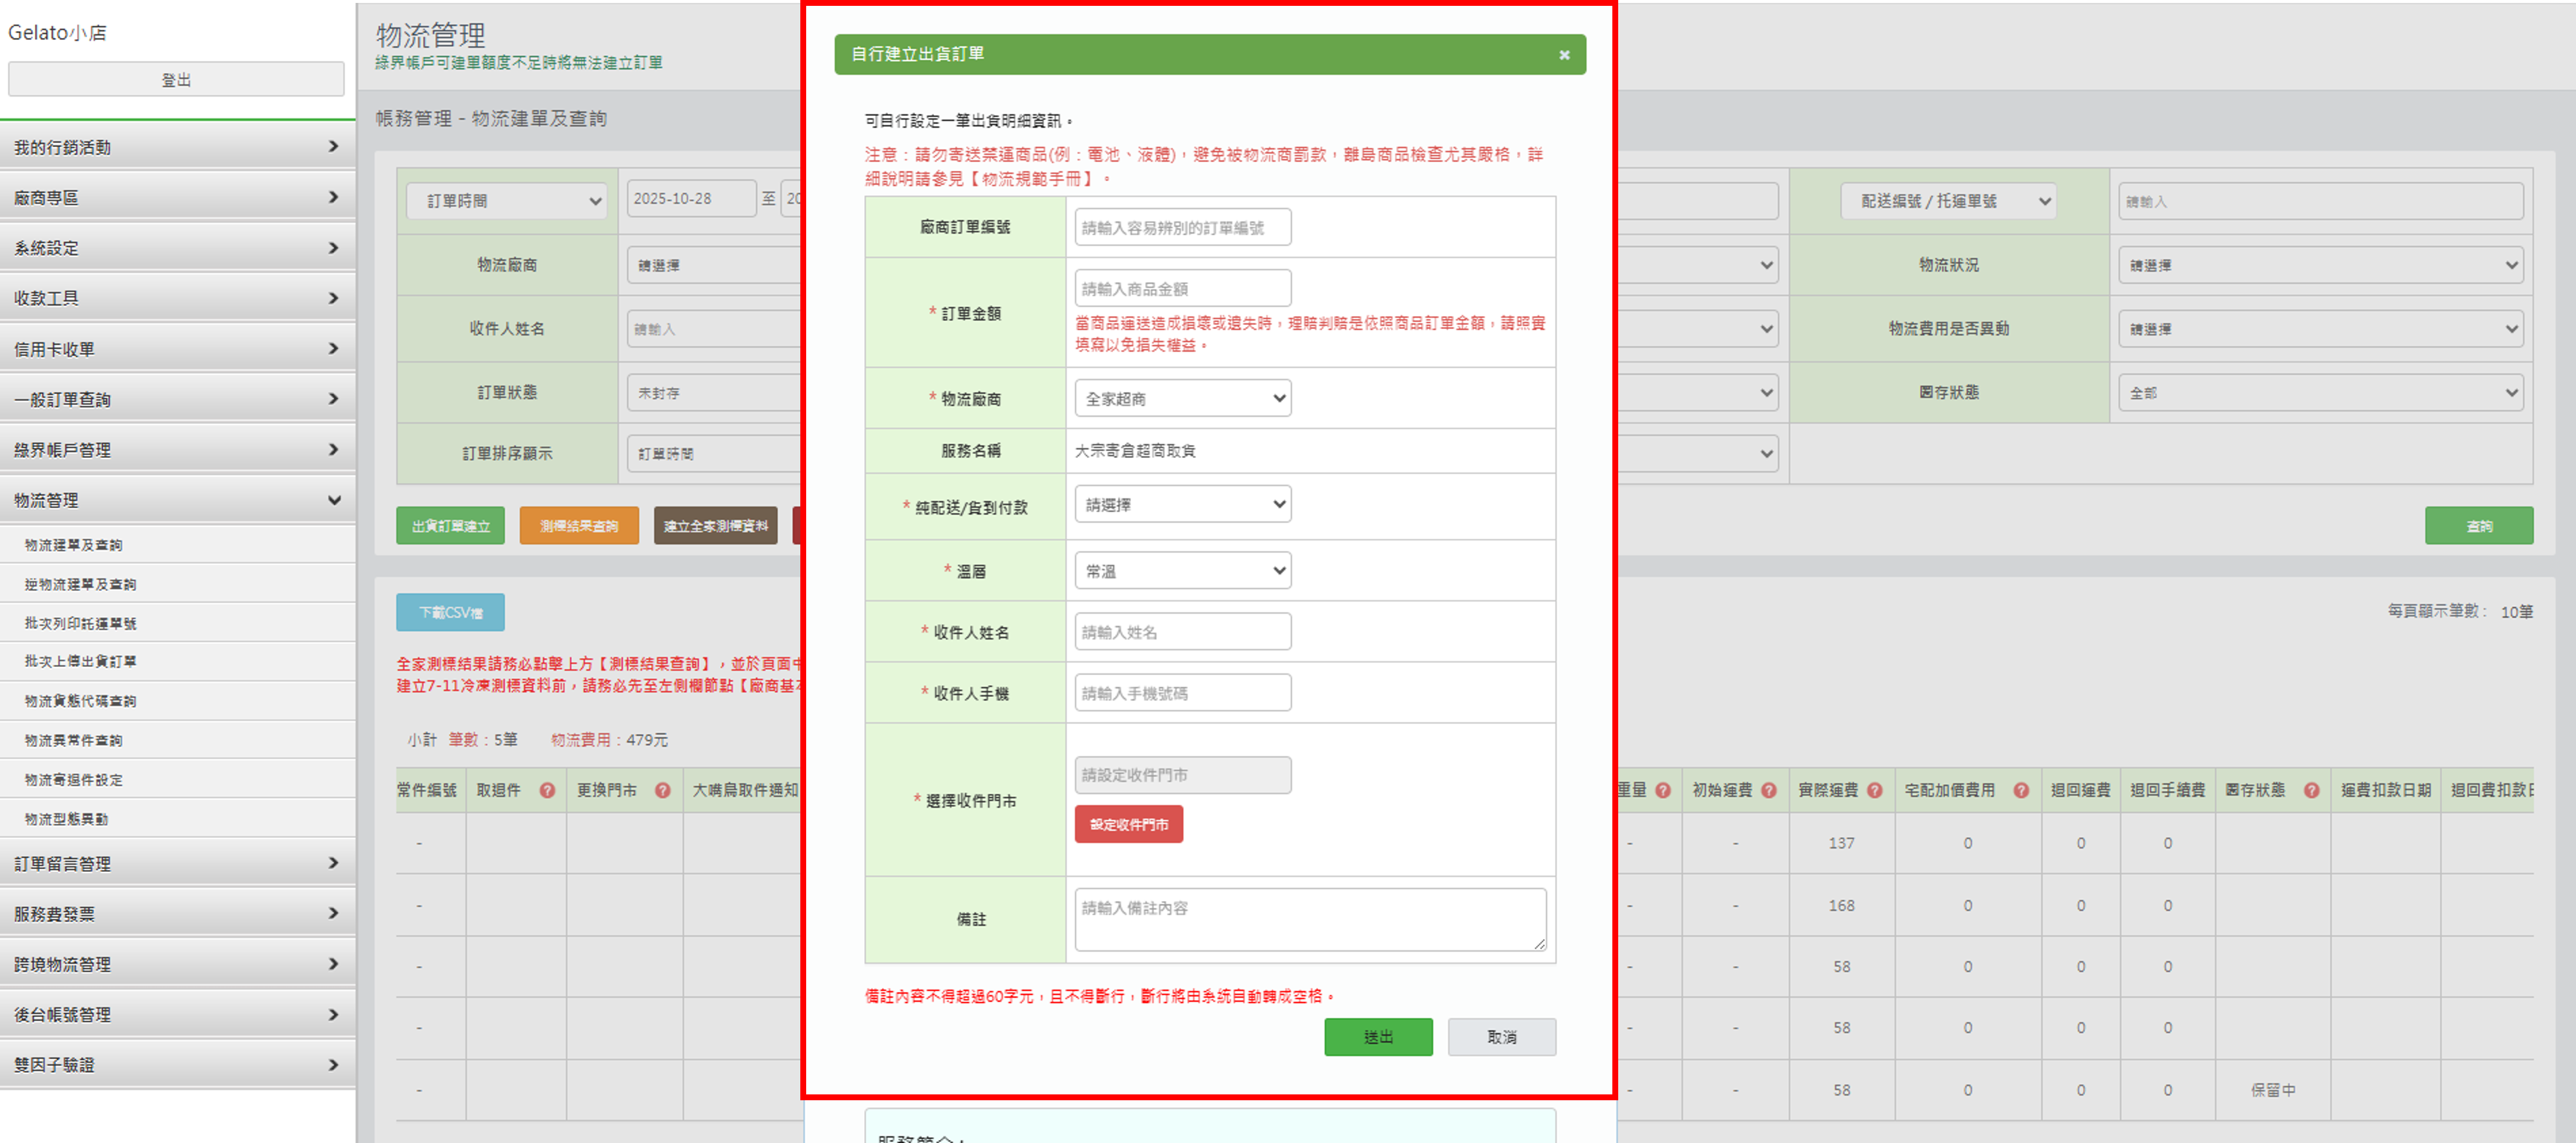
Task: Collapse the 物流管理 sidebar section
Action: coord(333,500)
